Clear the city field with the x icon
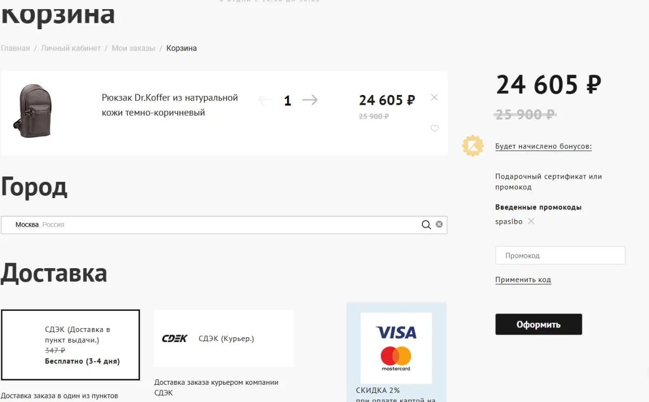The height and width of the screenshot is (402, 649). (x=439, y=224)
